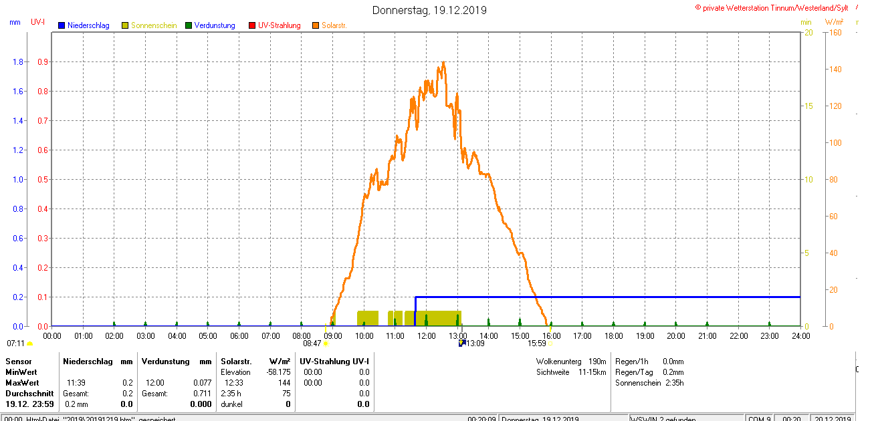This screenshot has height=421, width=876.
Task: Select the Verdunstung legend label
Action: tap(215, 25)
